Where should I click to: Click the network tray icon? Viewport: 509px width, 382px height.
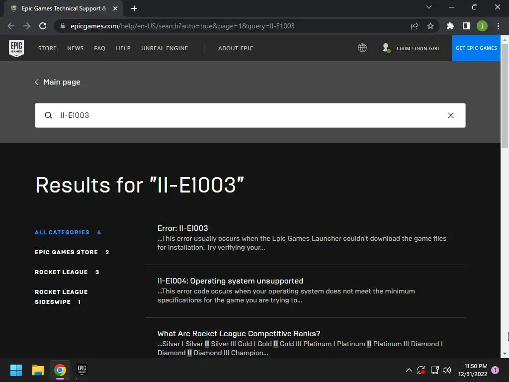coord(434,370)
